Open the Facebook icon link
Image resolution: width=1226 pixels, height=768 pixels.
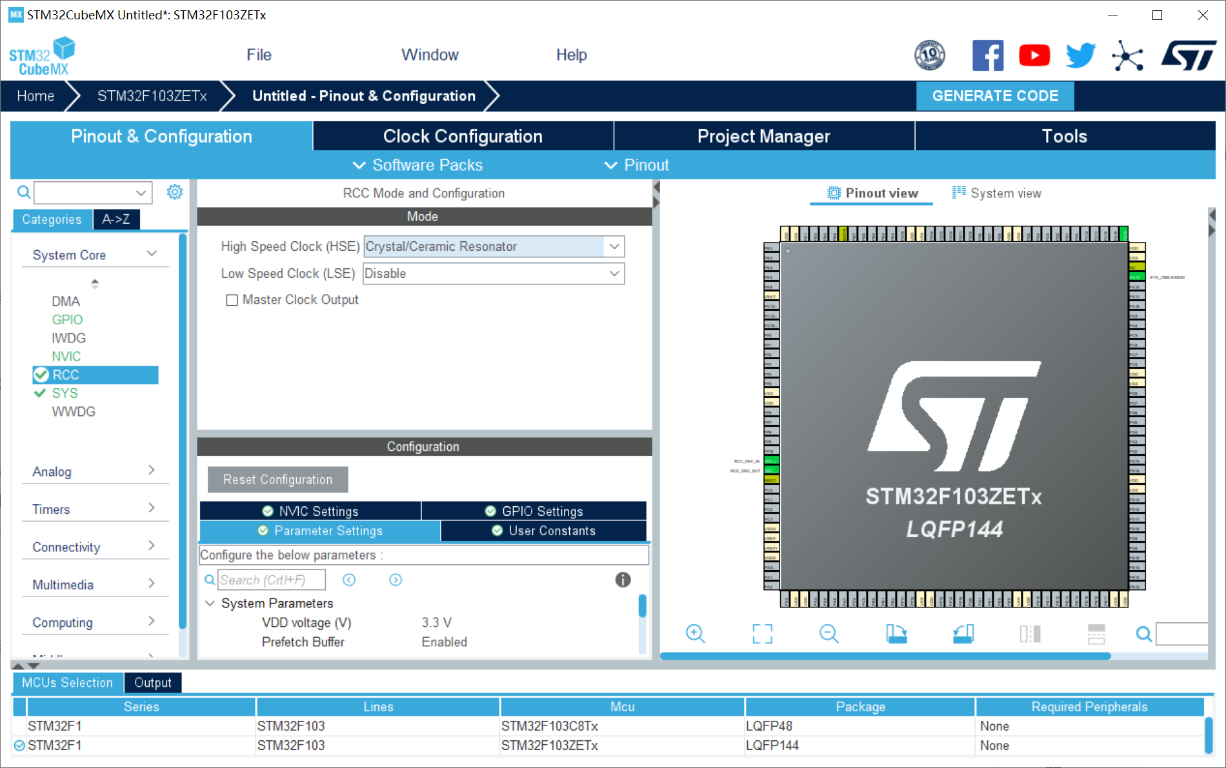tap(988, 55)
